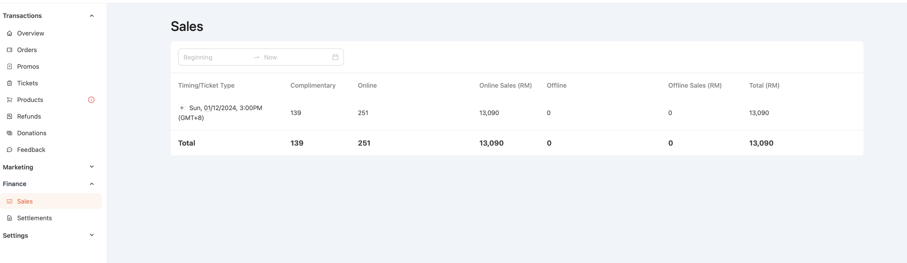The width and height of the screenshot is (907, 263).
Task: Select the Sales menu item
Action: pyautogui.click(x=25, y=201)
